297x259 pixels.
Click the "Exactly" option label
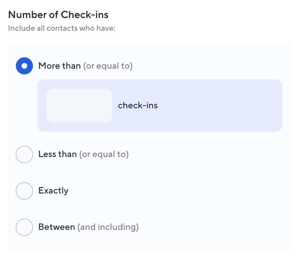[x=53, y=191]
